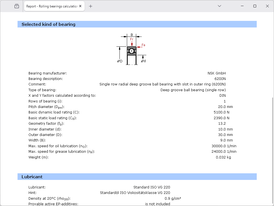Click the red Fr force label in diagram
This screenshot has width=274, height=206.
coord(132,39)
